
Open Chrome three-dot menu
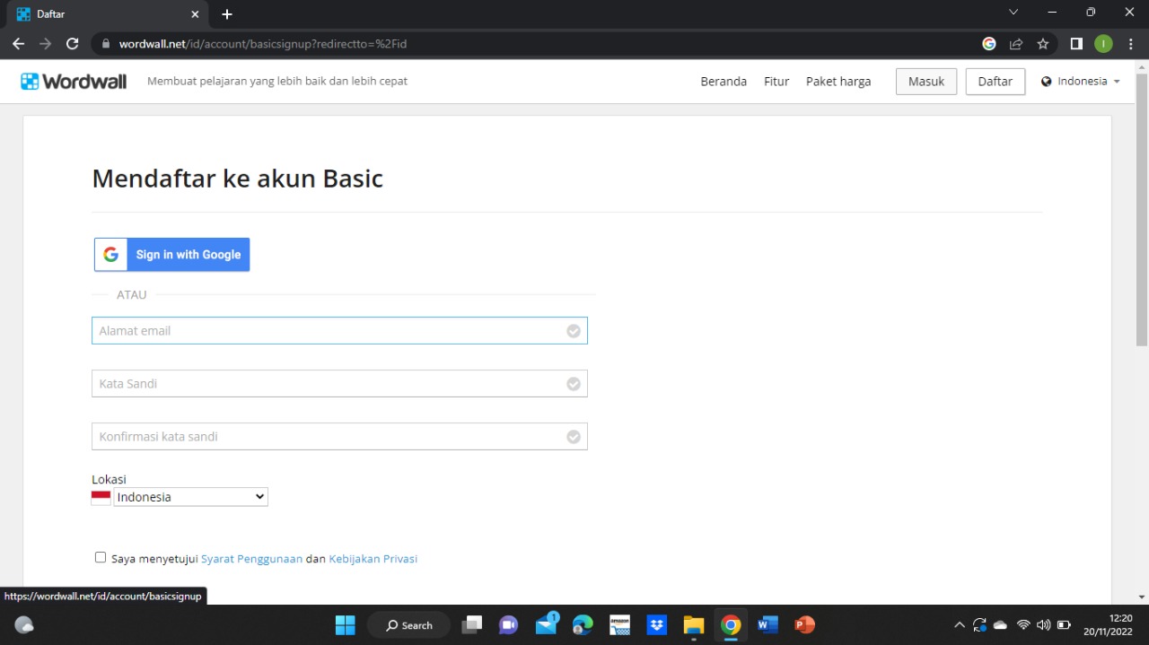[x=1130, y=43]
